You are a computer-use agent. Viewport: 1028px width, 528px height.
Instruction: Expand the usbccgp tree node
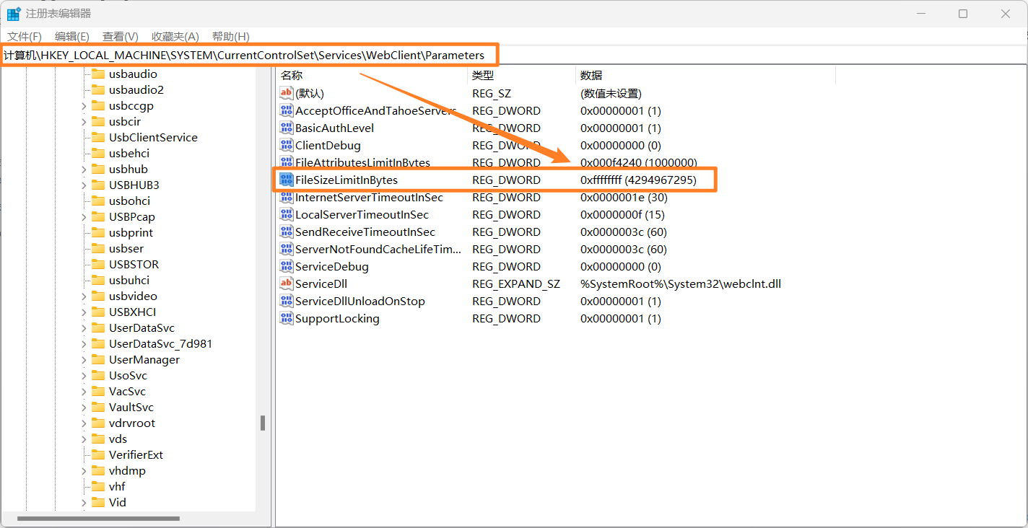[84, 105]
